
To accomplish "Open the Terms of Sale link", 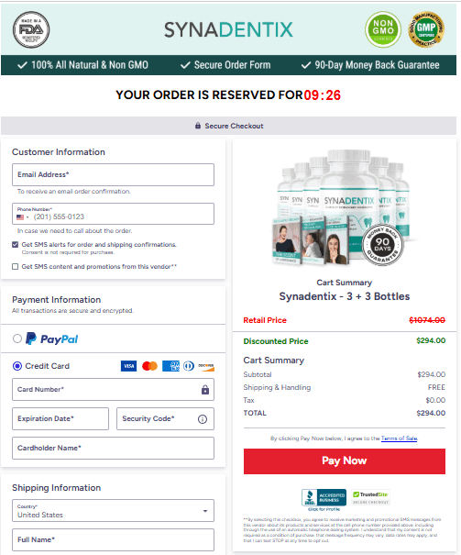I will point(399,438).
